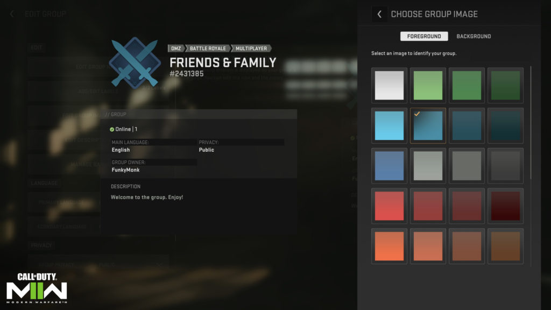Screen dimensions: 551x310
Task: Select the checked dark blue gradient swatch
Action: pos(428,125)
